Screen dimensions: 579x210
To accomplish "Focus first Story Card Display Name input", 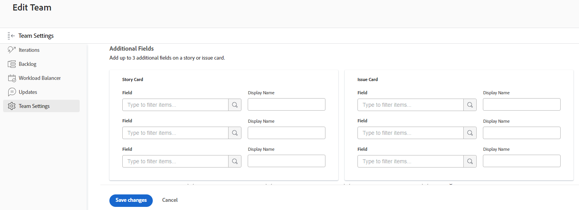I will click(x=286, y=104).
